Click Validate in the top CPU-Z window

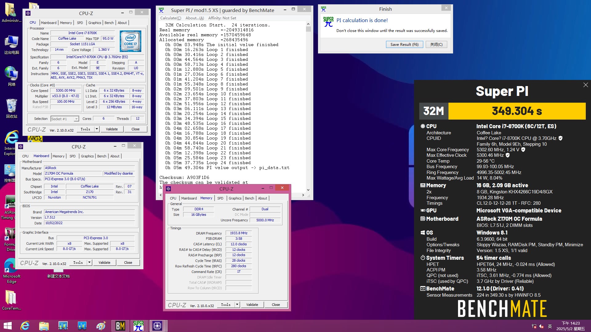[112, 129]
